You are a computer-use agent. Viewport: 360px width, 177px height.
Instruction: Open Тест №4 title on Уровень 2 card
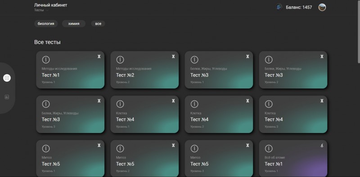[x=199, y=119]
